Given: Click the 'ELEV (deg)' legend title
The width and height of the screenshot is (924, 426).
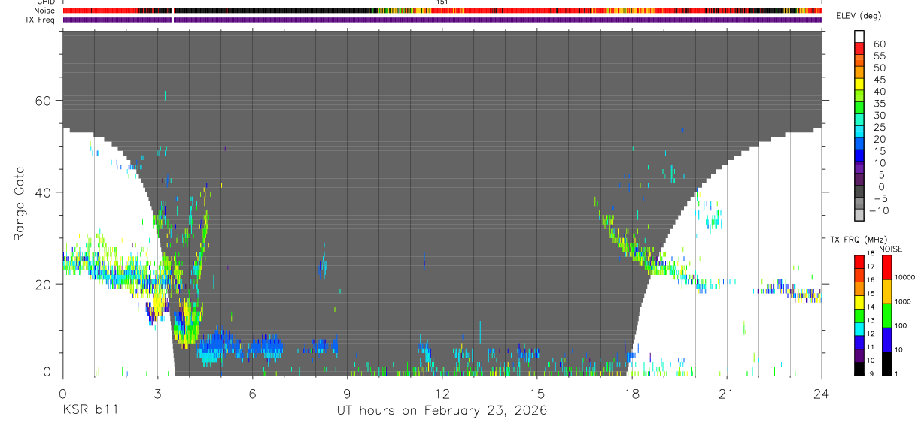Looking at the screenshot, I should click(860, 17).
